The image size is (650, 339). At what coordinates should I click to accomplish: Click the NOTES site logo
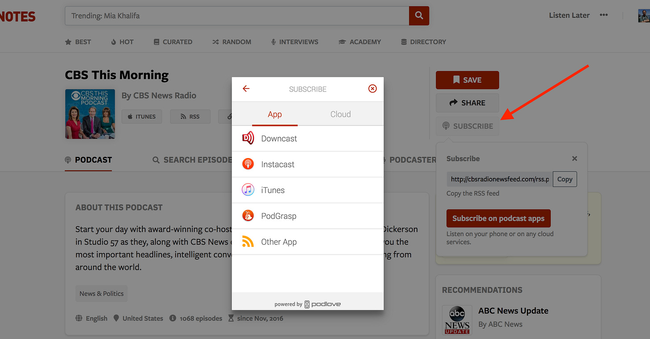[17, 17]
